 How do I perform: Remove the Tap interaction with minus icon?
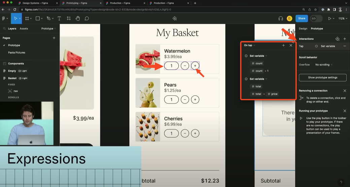pos(345,46)
